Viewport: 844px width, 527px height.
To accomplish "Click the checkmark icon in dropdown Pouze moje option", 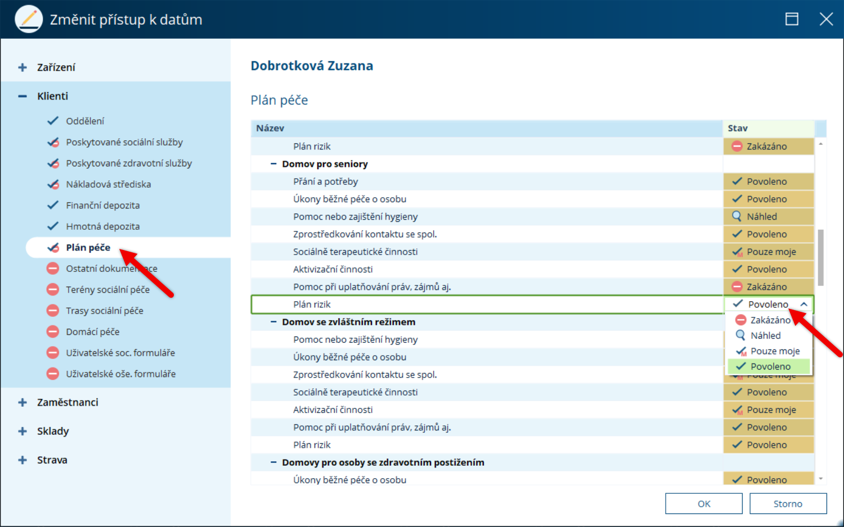I will 741,351.
